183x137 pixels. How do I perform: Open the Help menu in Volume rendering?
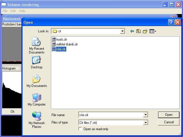pos(22,11)
